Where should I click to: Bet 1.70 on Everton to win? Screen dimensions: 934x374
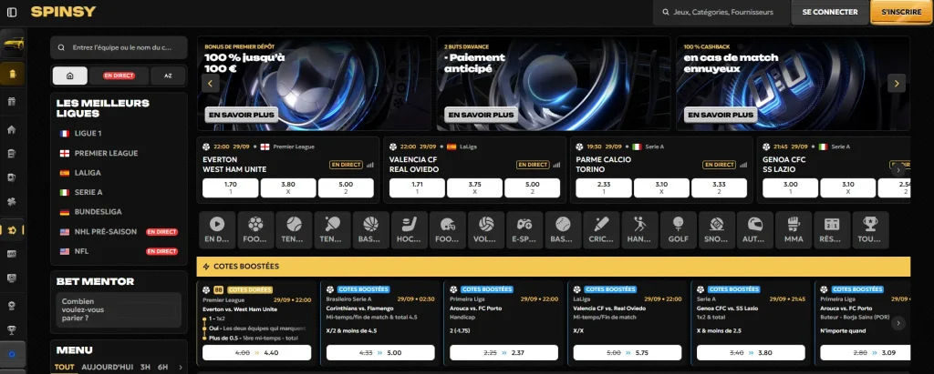(x=231, y=187)
